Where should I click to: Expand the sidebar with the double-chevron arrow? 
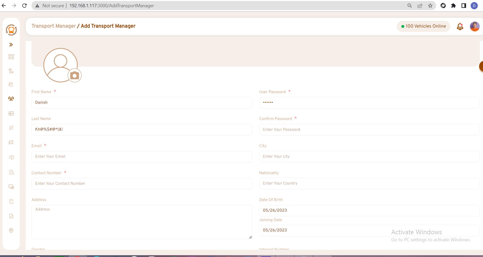(11, 45)
